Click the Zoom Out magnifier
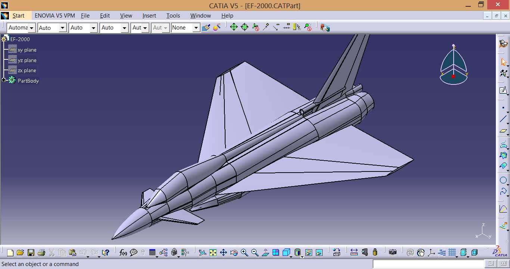The width and height of the screenshot is (510, 269). coord(255,253)
